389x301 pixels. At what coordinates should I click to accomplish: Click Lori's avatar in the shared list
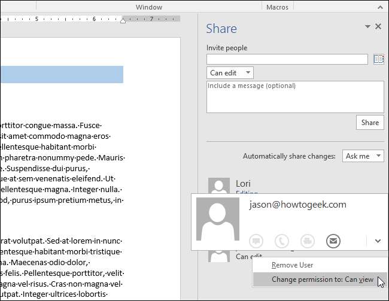point(218,186)
